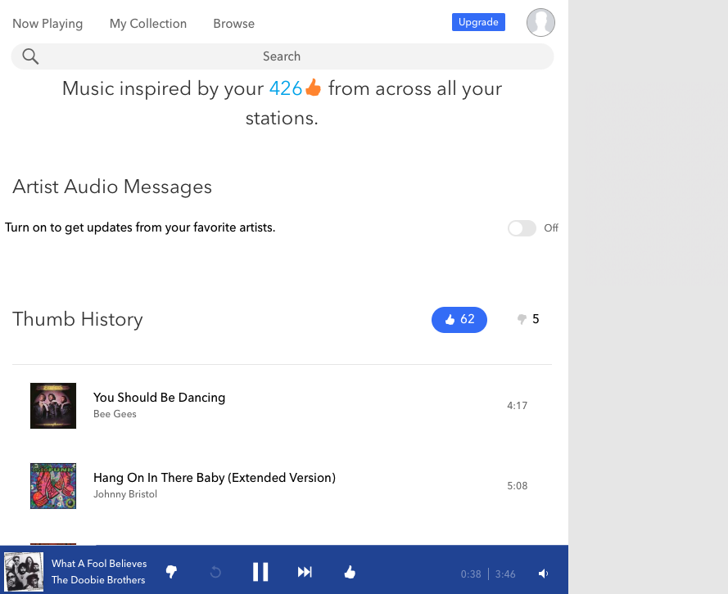Click the Upgrade button
This screenshot has width=728, height=594.
478,22
